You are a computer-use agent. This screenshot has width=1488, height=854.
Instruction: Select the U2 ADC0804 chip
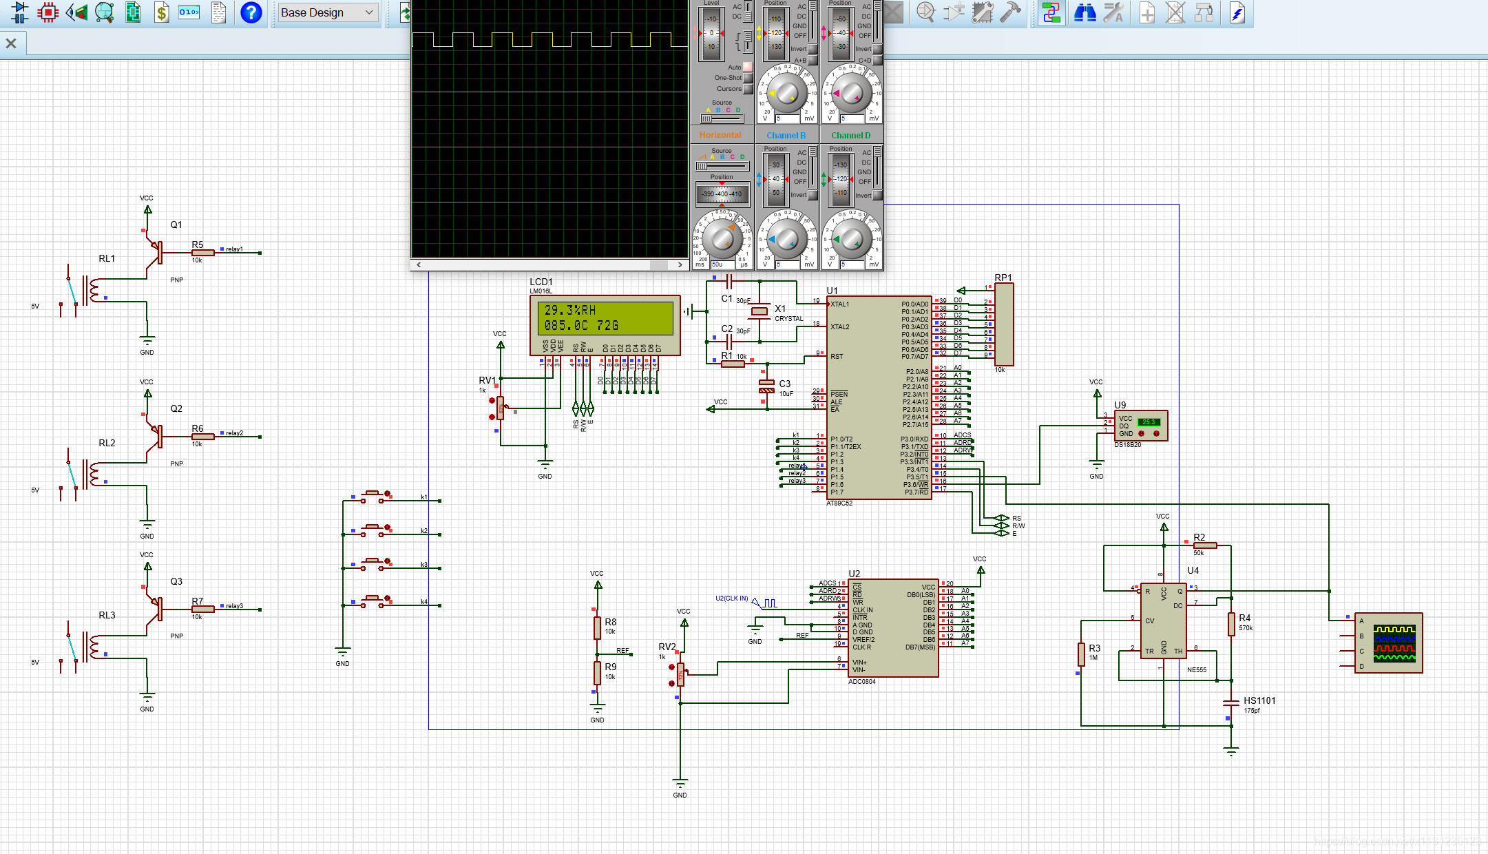pos(893,628)
